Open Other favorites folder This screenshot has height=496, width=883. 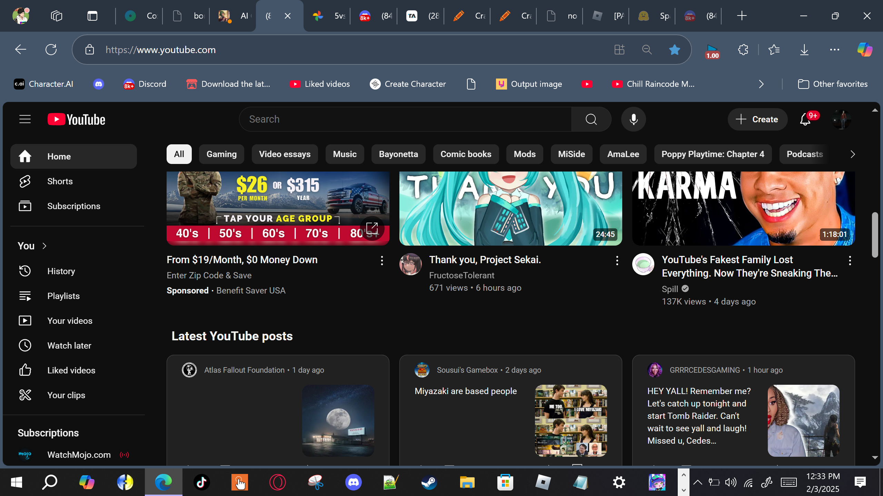833,84
